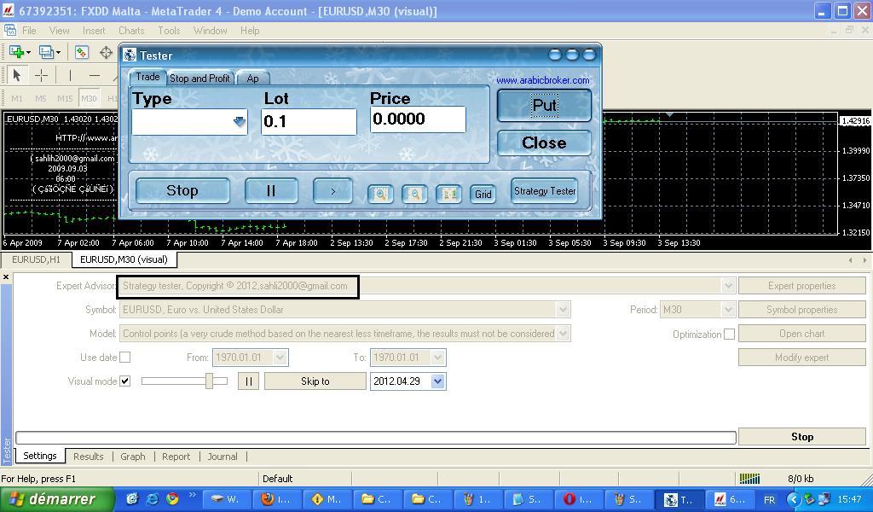Visit www.arabicbroker.com link
Viewport: 873px width, 512px height.
(x=543, y=80)
